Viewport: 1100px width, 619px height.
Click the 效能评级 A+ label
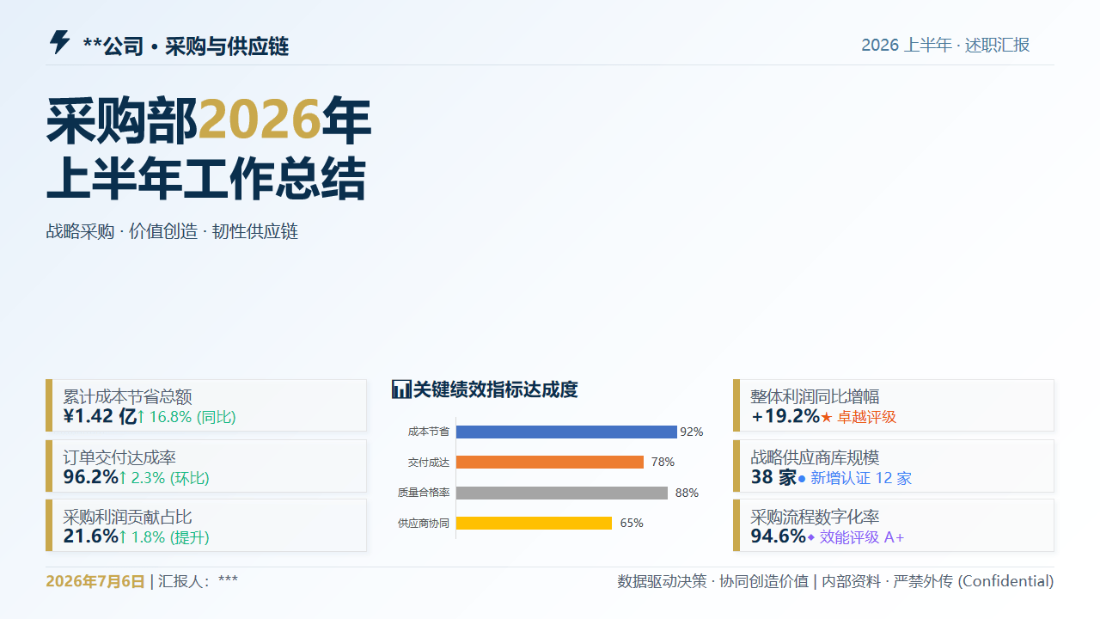coord(862,537)
